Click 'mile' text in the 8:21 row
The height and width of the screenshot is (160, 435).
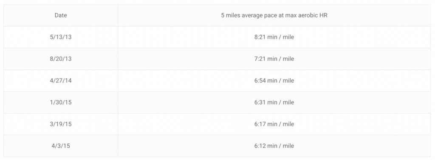click(x=288, y=37)
